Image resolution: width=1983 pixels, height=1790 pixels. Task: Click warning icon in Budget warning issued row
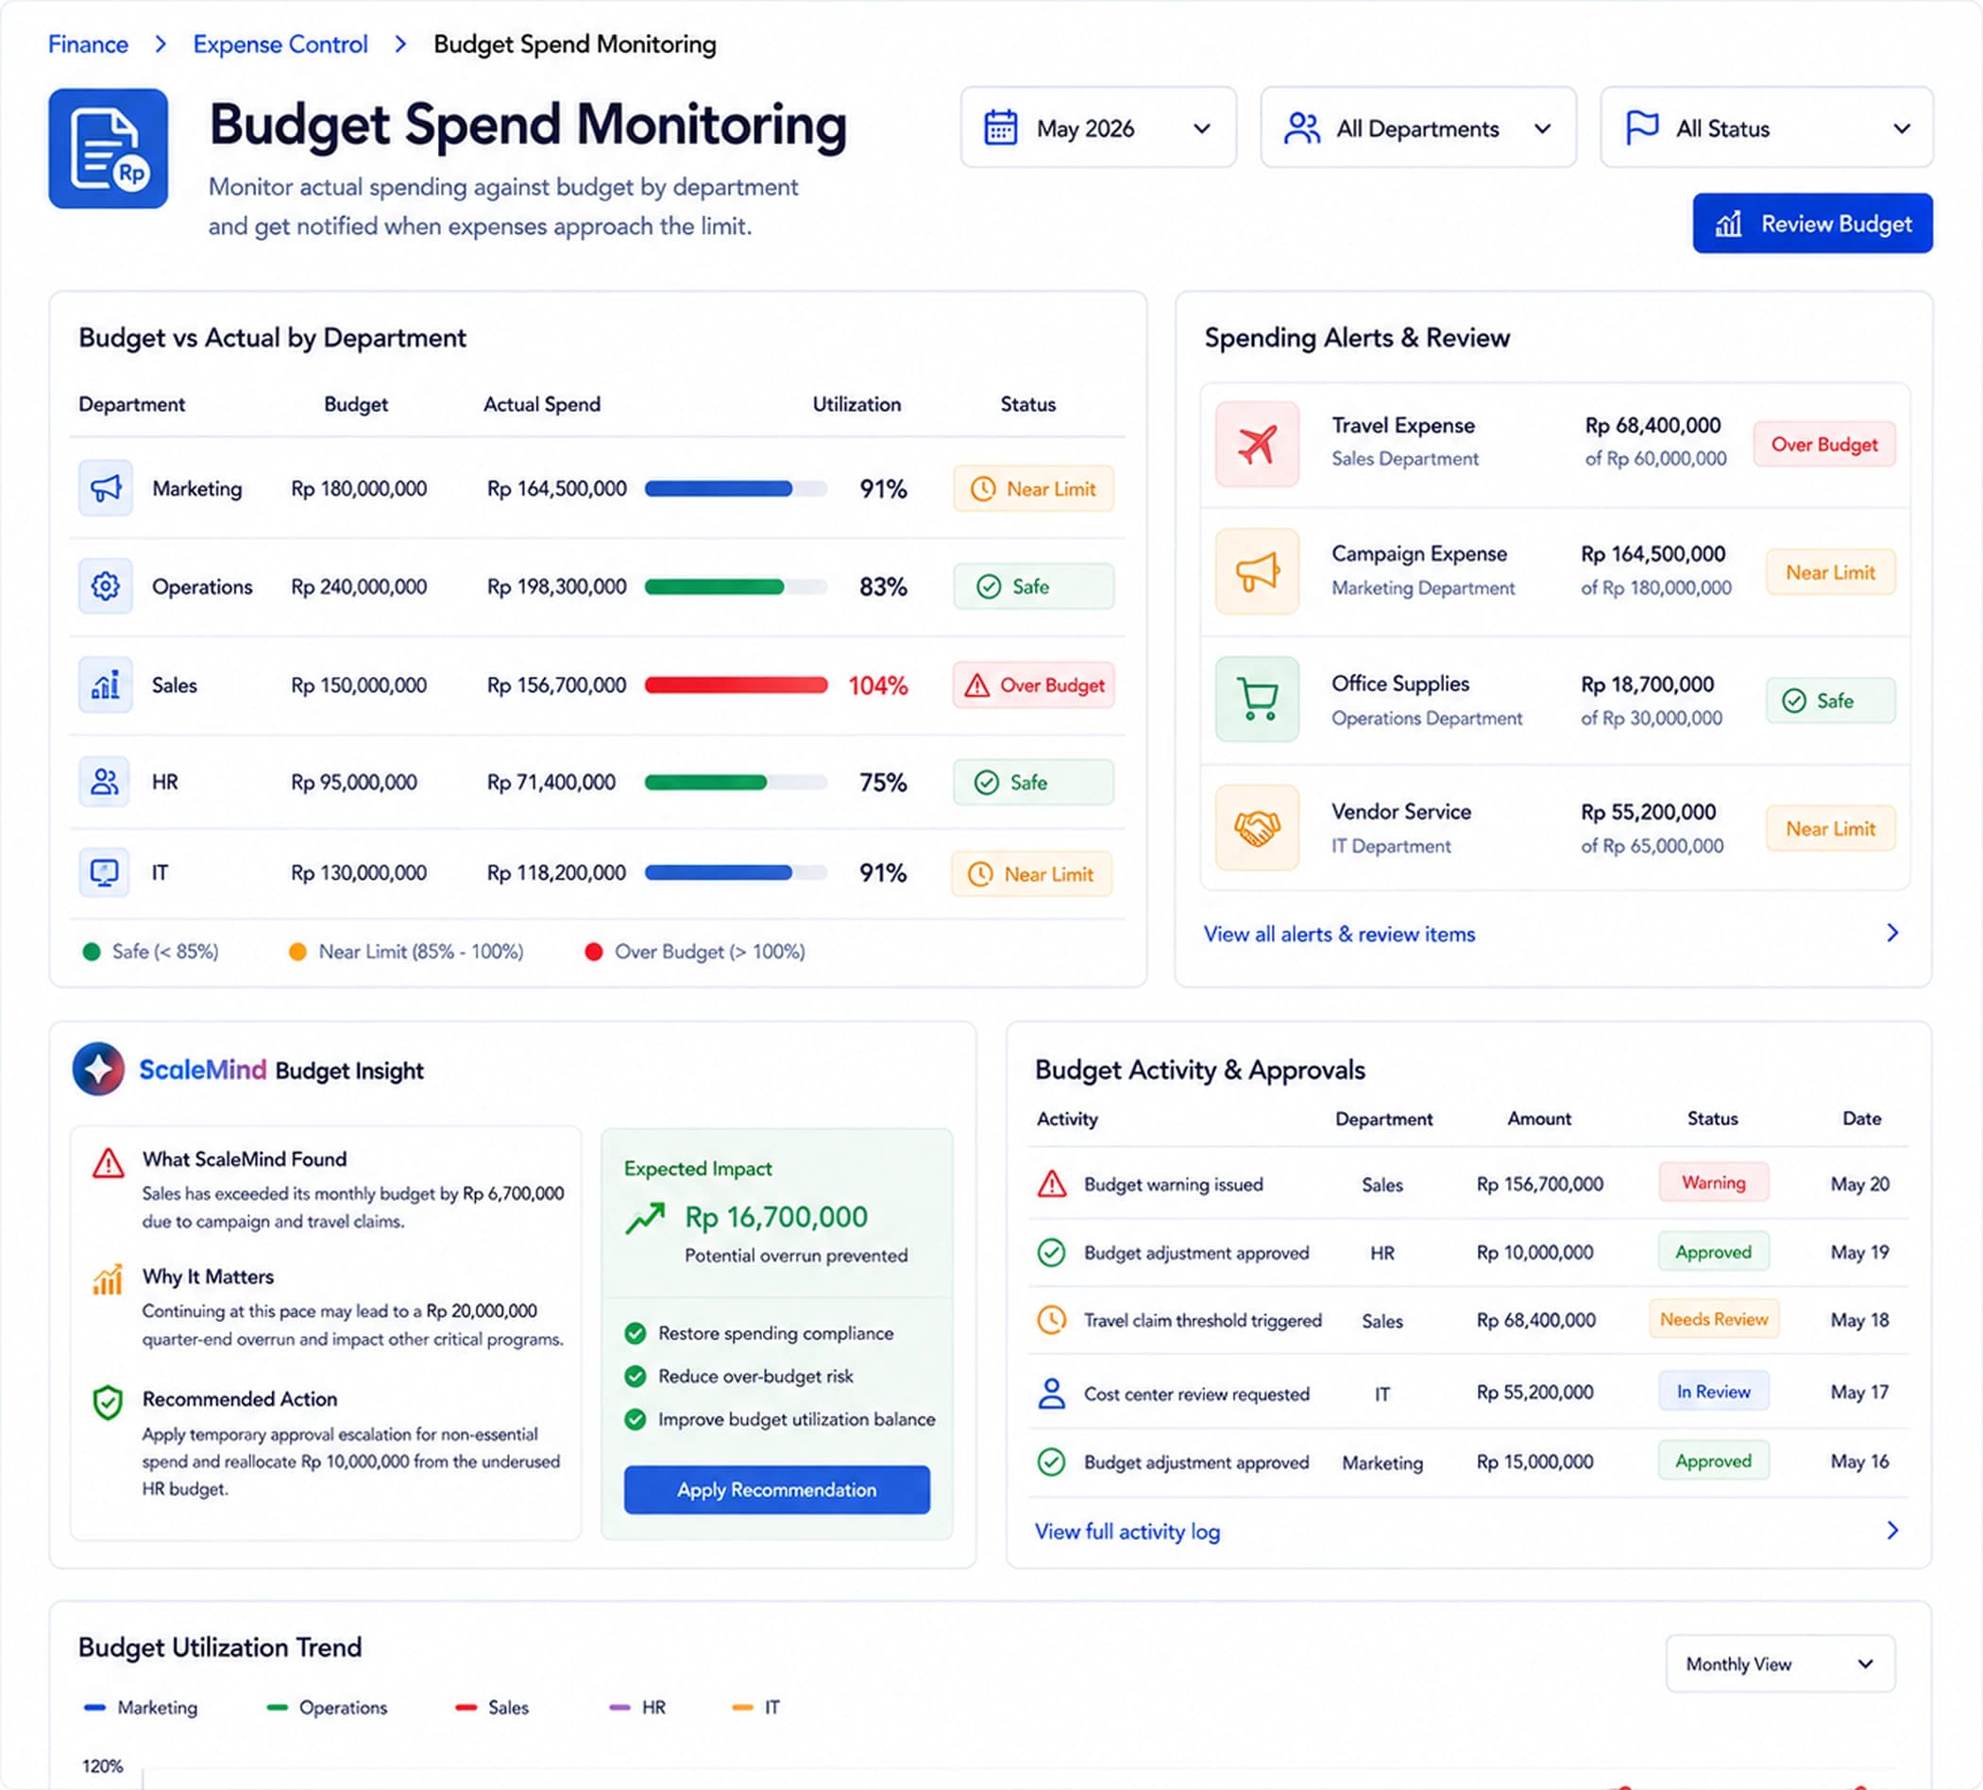coord(1053,1183)
